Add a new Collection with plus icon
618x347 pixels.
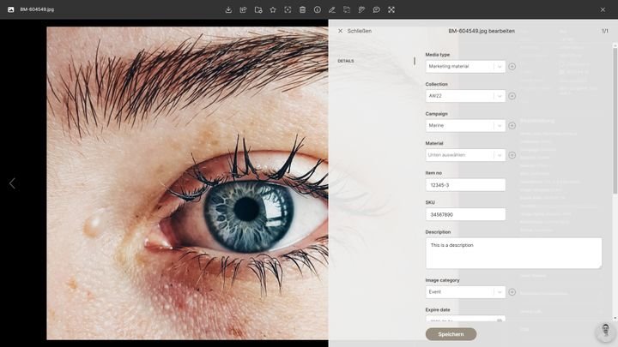click(512, 96)
